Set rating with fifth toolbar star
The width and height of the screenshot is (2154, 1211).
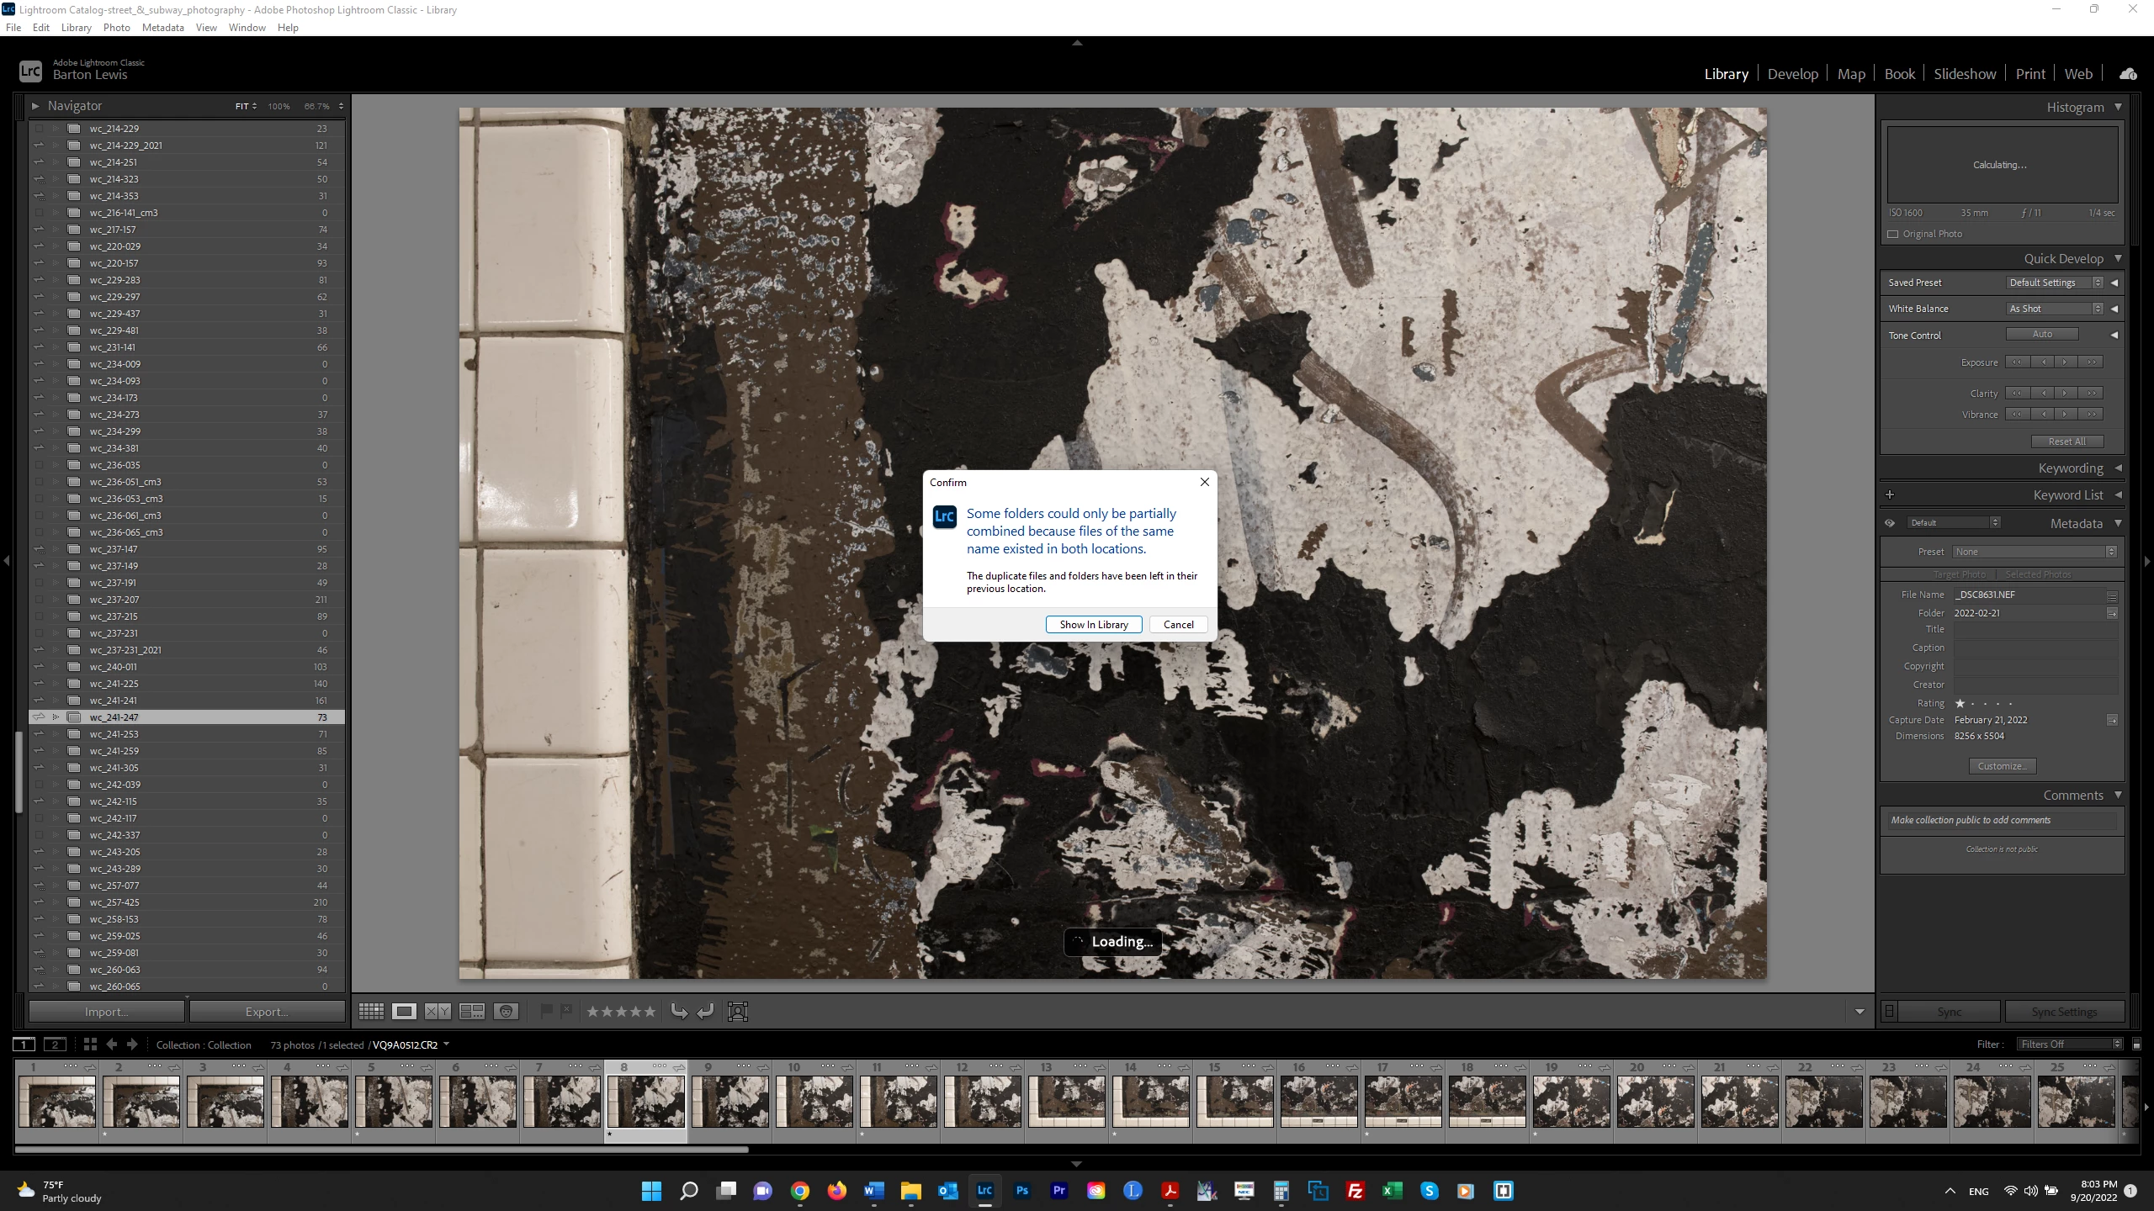coord(650,1012)
